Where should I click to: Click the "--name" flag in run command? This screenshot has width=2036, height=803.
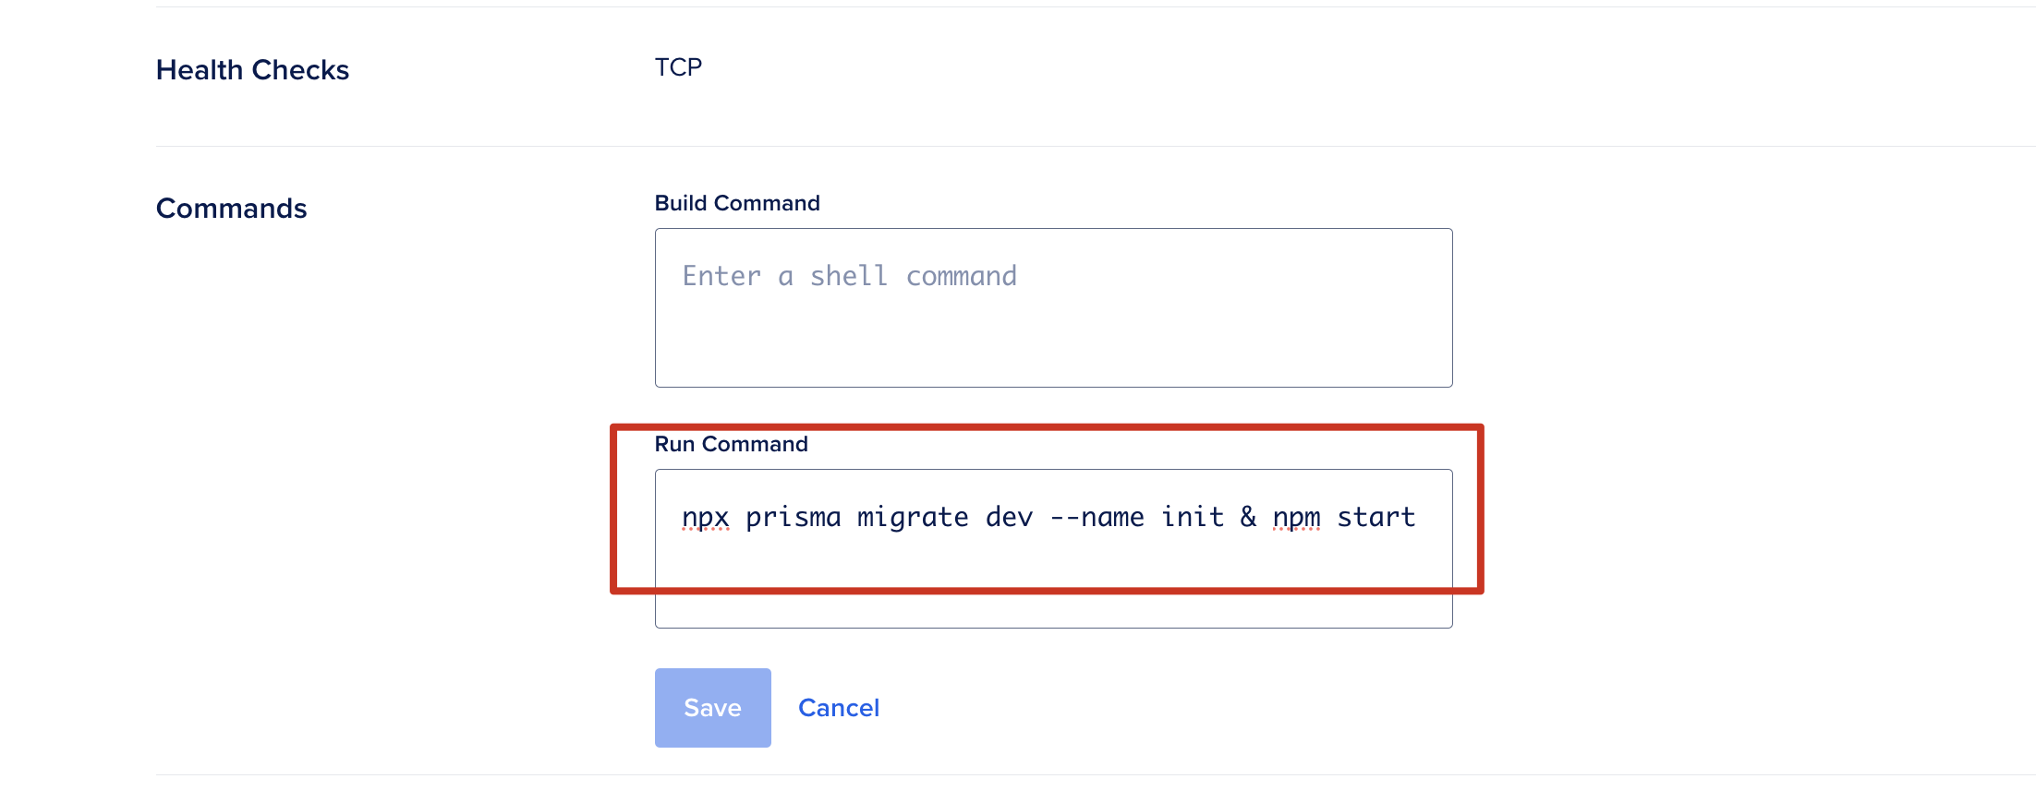tap(1097, 518)
